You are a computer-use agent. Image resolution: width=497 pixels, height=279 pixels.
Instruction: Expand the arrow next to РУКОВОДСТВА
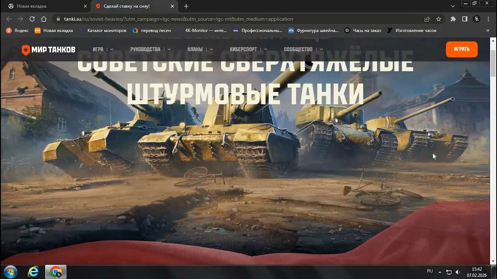[x=169, y=49]
